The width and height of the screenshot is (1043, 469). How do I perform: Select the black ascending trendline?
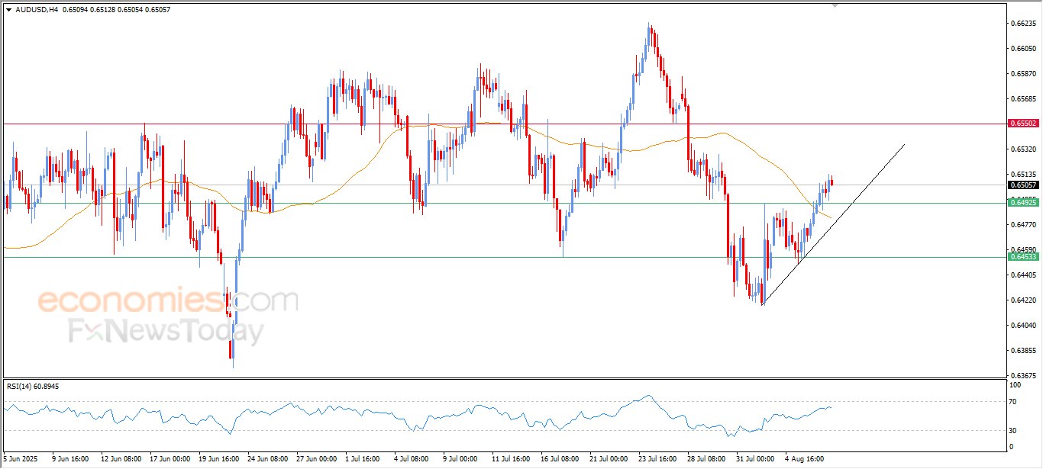coord(834,224)
